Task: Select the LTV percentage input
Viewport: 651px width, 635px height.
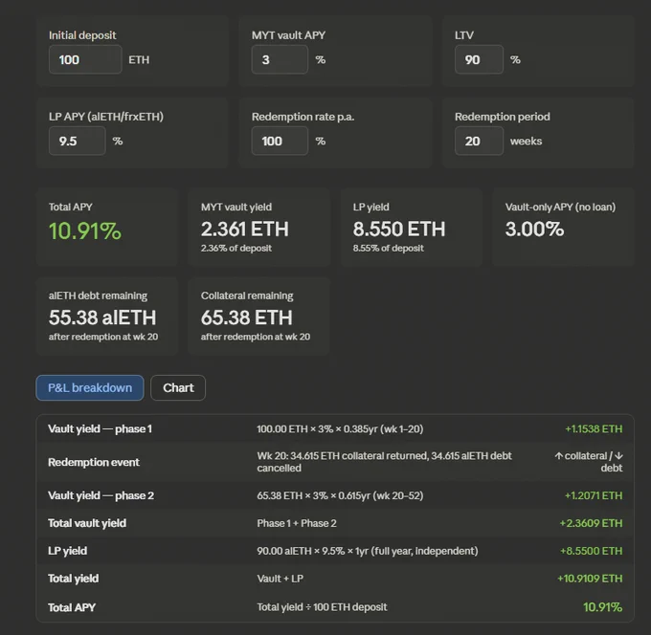Action: point(479,59)
